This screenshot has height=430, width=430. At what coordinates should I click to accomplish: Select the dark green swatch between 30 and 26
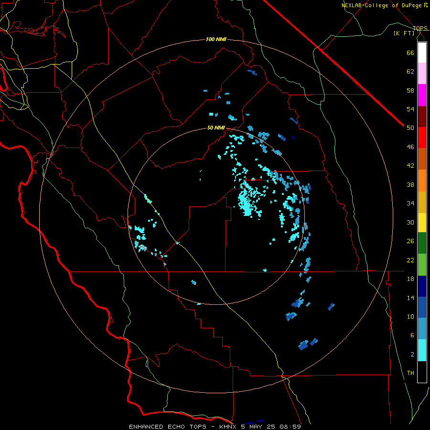click(x=422, y=243)
